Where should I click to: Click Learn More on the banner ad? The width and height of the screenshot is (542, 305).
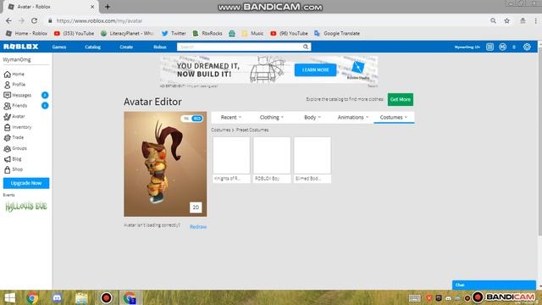[x=315, y=69]
